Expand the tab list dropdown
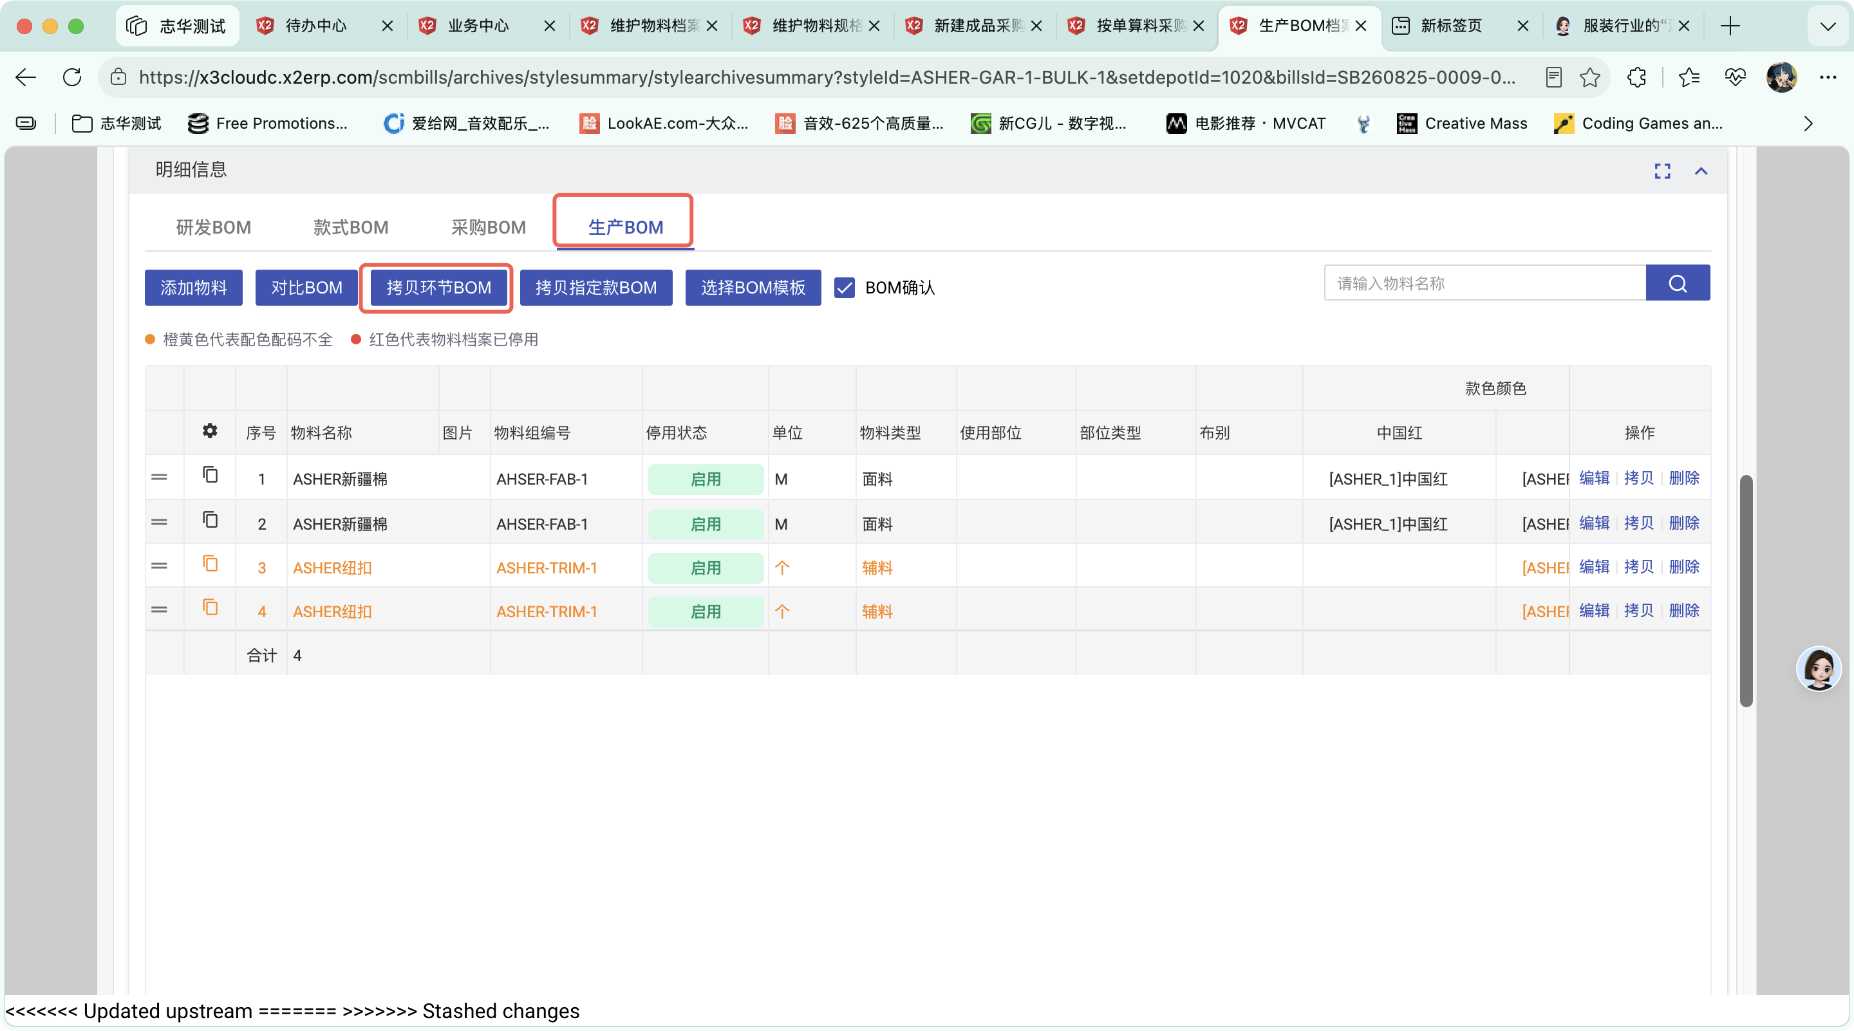Screen dimensions: 1854x1031 1828,26
